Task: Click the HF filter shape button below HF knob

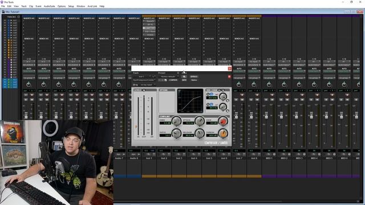Action: 228,101
